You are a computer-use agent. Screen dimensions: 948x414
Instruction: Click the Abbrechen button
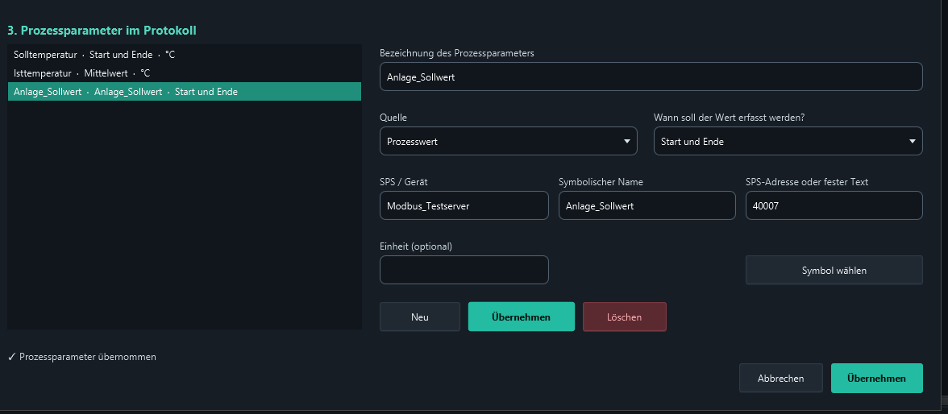780,379
